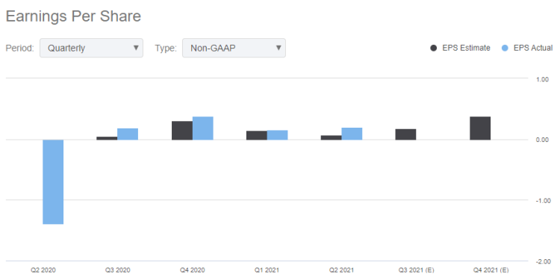Select the Q2 2021 EPS Estimate bar

[x=331, y=137]
